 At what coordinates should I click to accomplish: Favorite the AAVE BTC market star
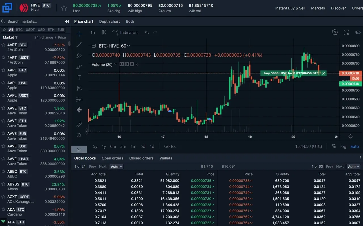click(3, 108)
